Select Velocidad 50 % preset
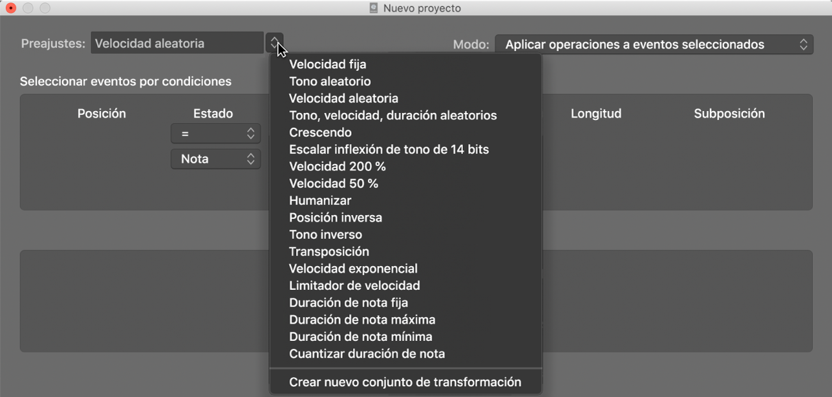This screenshot has height=397, width=832. point(333,184)
